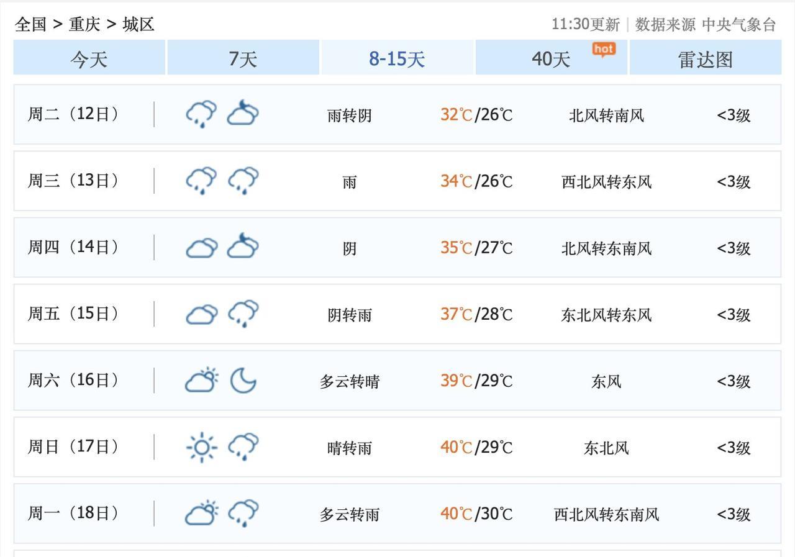Go to 全国 in breadcrumb
795x557 pixels.
31,24
